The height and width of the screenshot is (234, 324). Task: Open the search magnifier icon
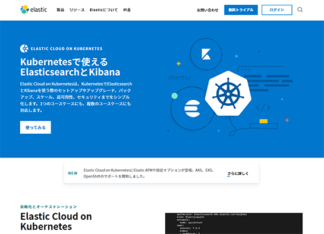[300, 10]
